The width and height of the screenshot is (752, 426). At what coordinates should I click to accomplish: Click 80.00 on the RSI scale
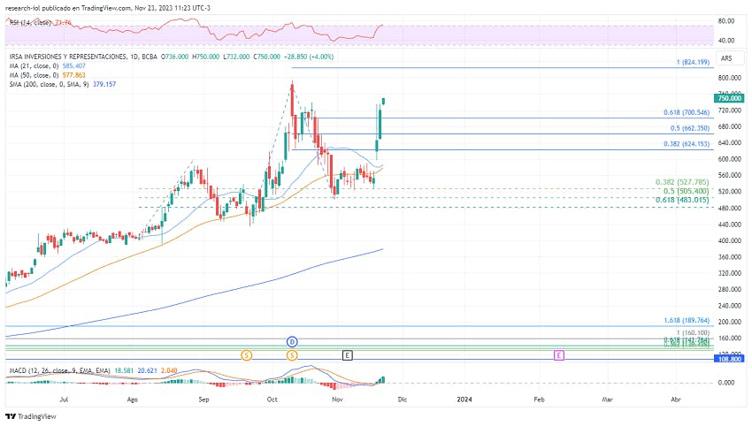726,21
